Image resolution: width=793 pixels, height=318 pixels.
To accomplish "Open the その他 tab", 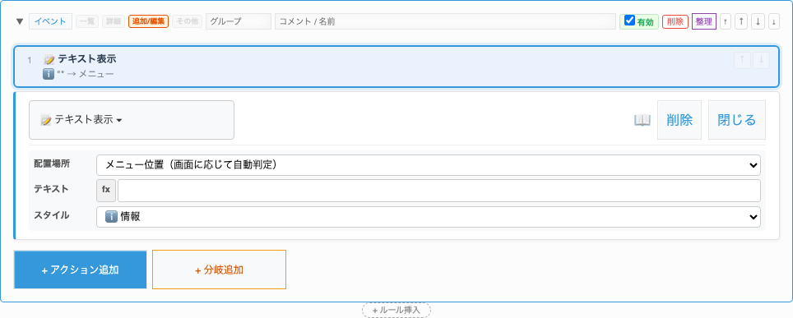I will coord(187,21).
